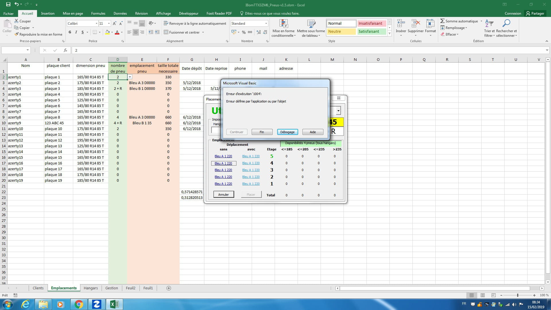Click the Somme automatique sigma icon
This screenshot has height=310, width=551.
[x=442, y=21]
